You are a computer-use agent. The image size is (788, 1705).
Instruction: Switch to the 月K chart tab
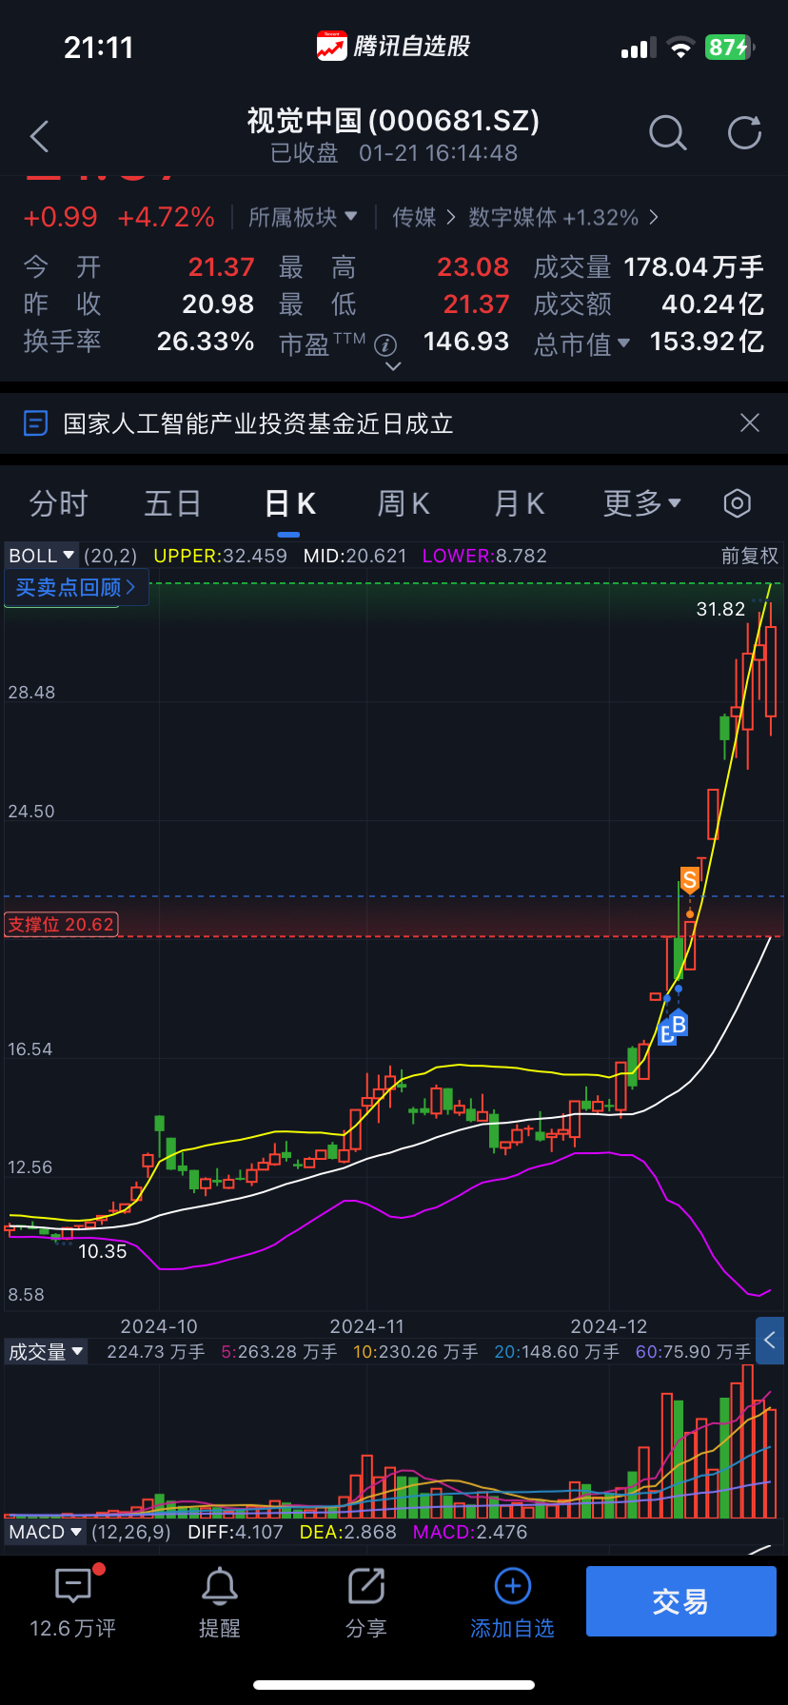[x=519, y=503]
